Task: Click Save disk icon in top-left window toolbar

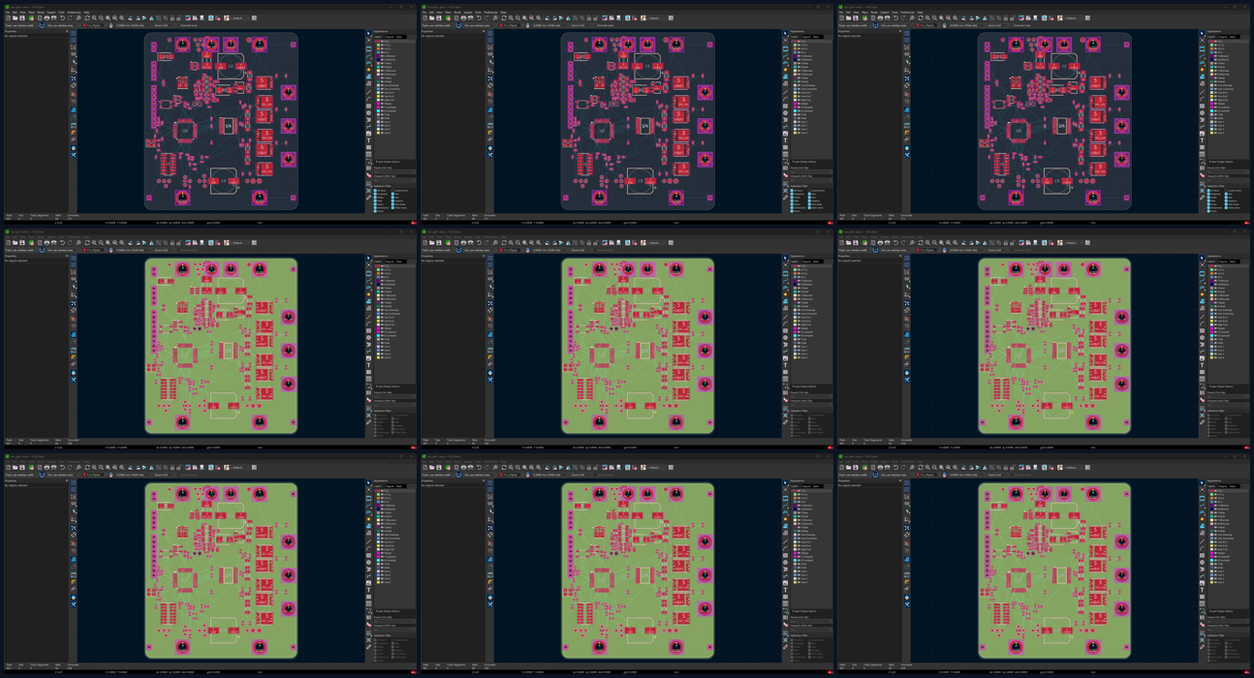Action: 22,18
